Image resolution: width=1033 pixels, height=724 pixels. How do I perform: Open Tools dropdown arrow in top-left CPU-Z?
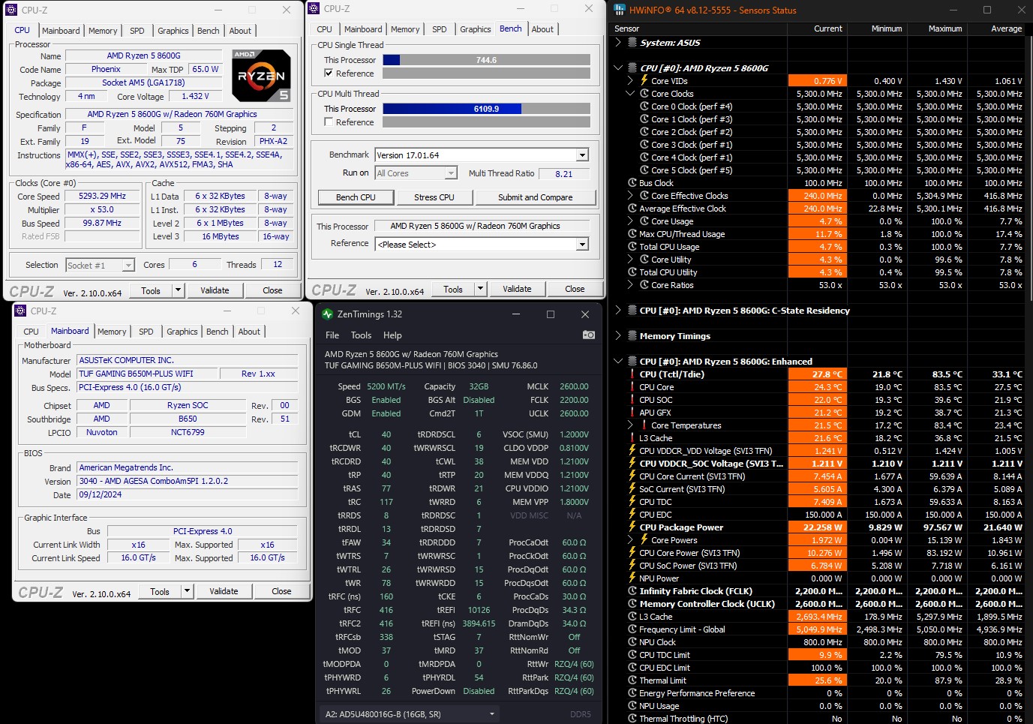pyautogui.click(x=178, y=290)
